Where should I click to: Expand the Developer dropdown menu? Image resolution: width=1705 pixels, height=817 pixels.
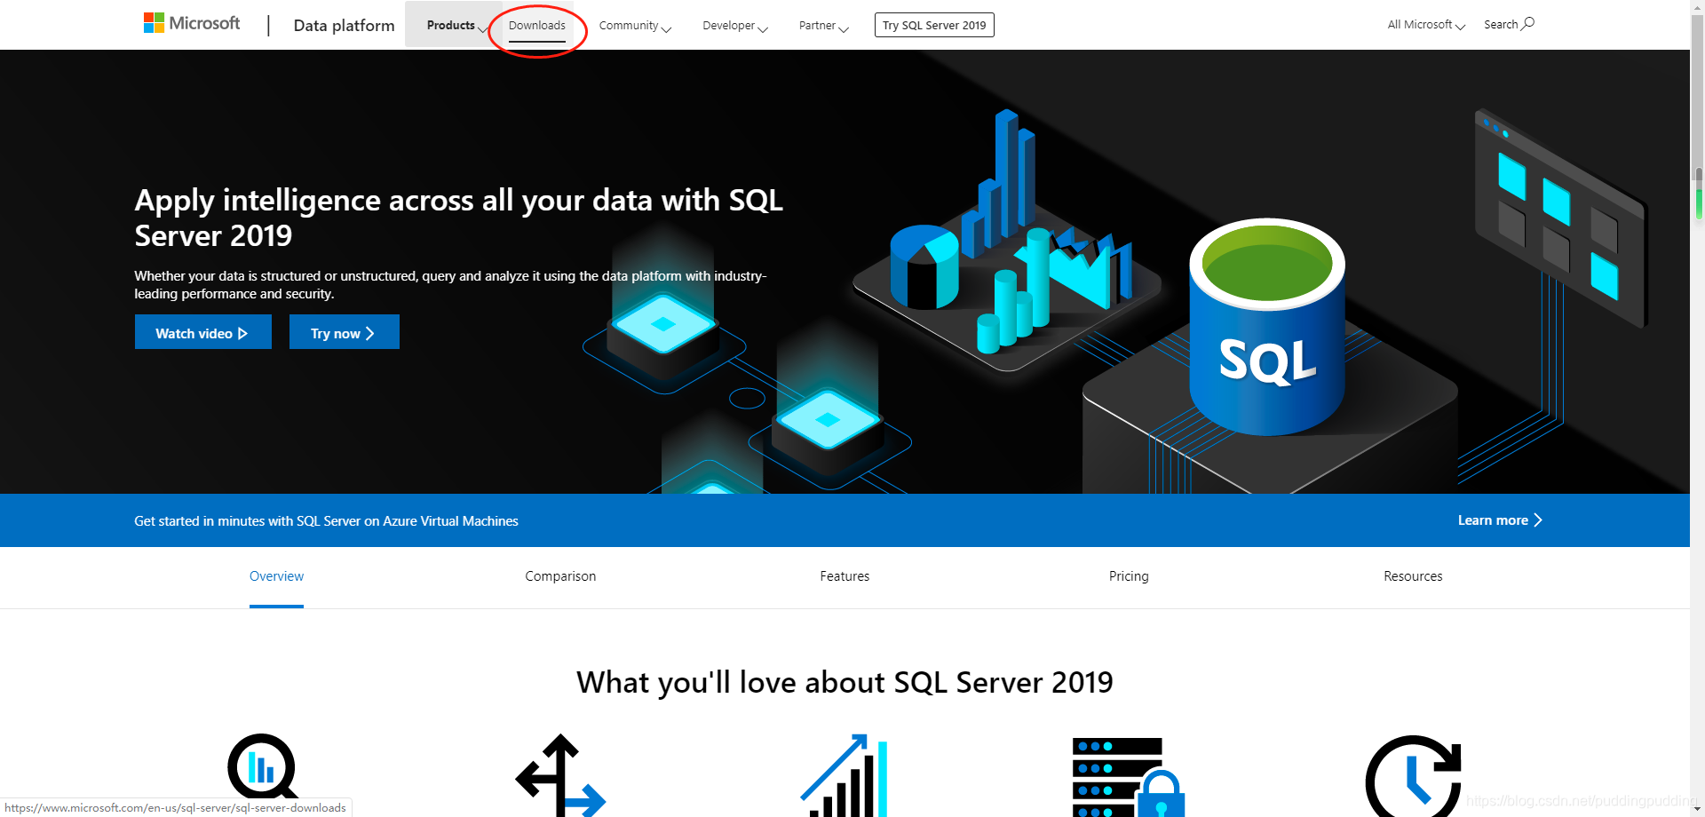(735, 25)
